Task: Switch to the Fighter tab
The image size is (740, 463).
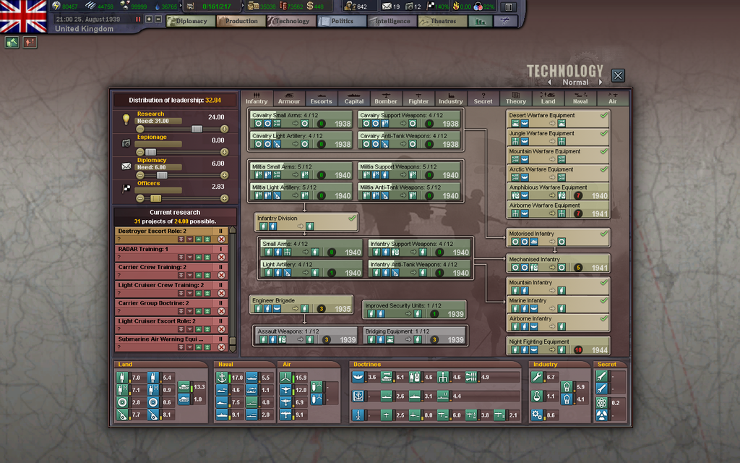Action: point(418,98)
